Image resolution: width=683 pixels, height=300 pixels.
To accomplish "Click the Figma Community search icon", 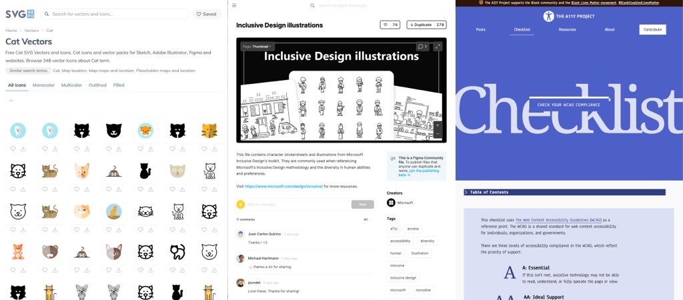I will (x=312, y=5).
